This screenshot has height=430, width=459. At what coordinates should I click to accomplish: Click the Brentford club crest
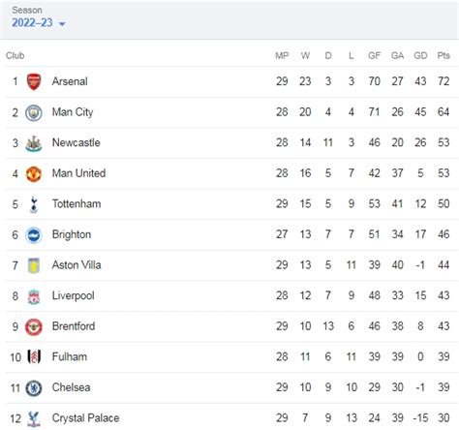pos(34,326)
